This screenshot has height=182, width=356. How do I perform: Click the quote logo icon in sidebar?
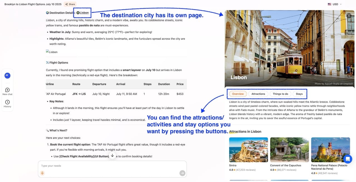coord(8,76)
